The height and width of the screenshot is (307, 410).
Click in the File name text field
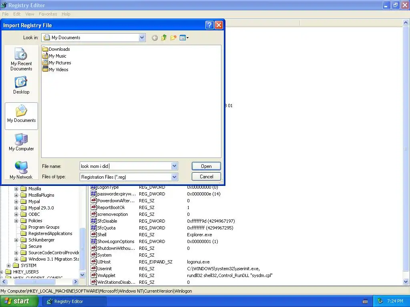click(x=125, y=166)
